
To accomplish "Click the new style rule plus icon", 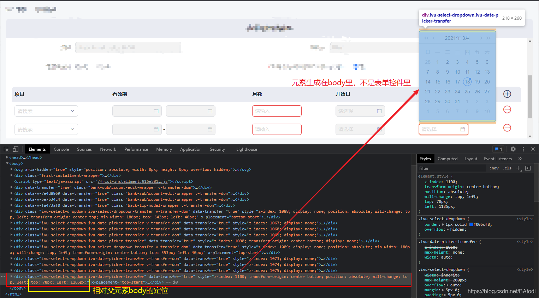I will (518, 168).
